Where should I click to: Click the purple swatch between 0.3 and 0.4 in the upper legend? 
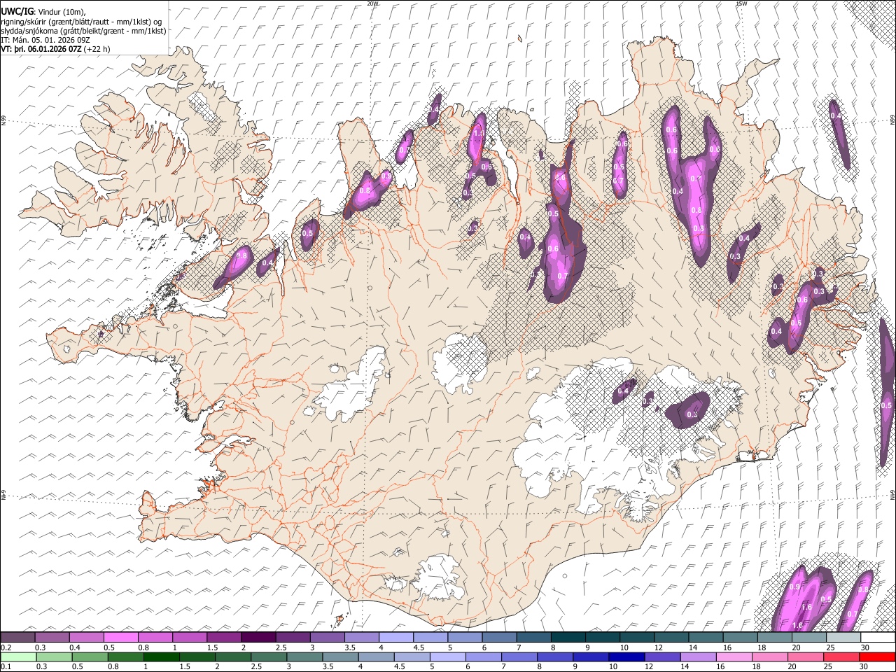coord(52,637)
